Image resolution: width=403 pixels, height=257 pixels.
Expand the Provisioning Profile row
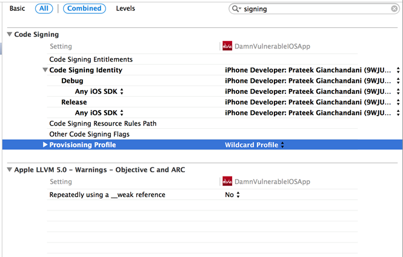(x=45, y=145)
